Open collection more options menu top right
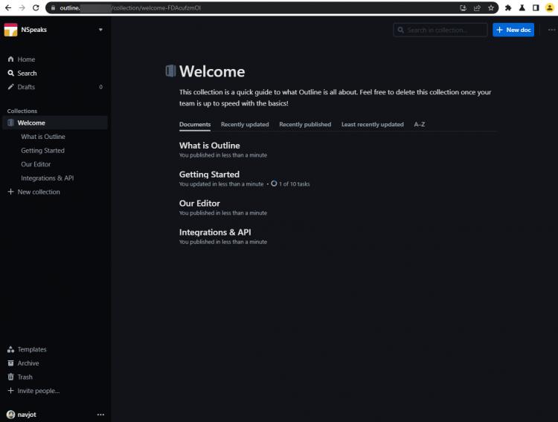The image size is (558, 422). (x=551, y=30)
